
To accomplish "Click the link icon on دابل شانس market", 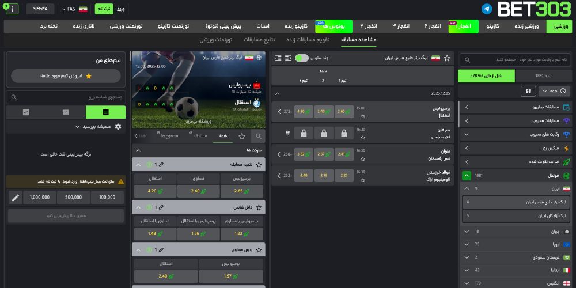I will (x=162, y=207).
